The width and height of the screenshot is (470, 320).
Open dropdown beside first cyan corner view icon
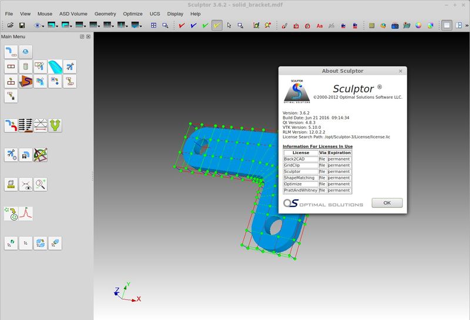(57, 26)
